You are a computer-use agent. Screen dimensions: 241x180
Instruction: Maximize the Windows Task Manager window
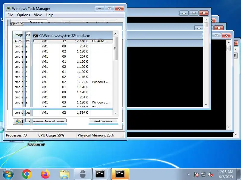point(109,9)
